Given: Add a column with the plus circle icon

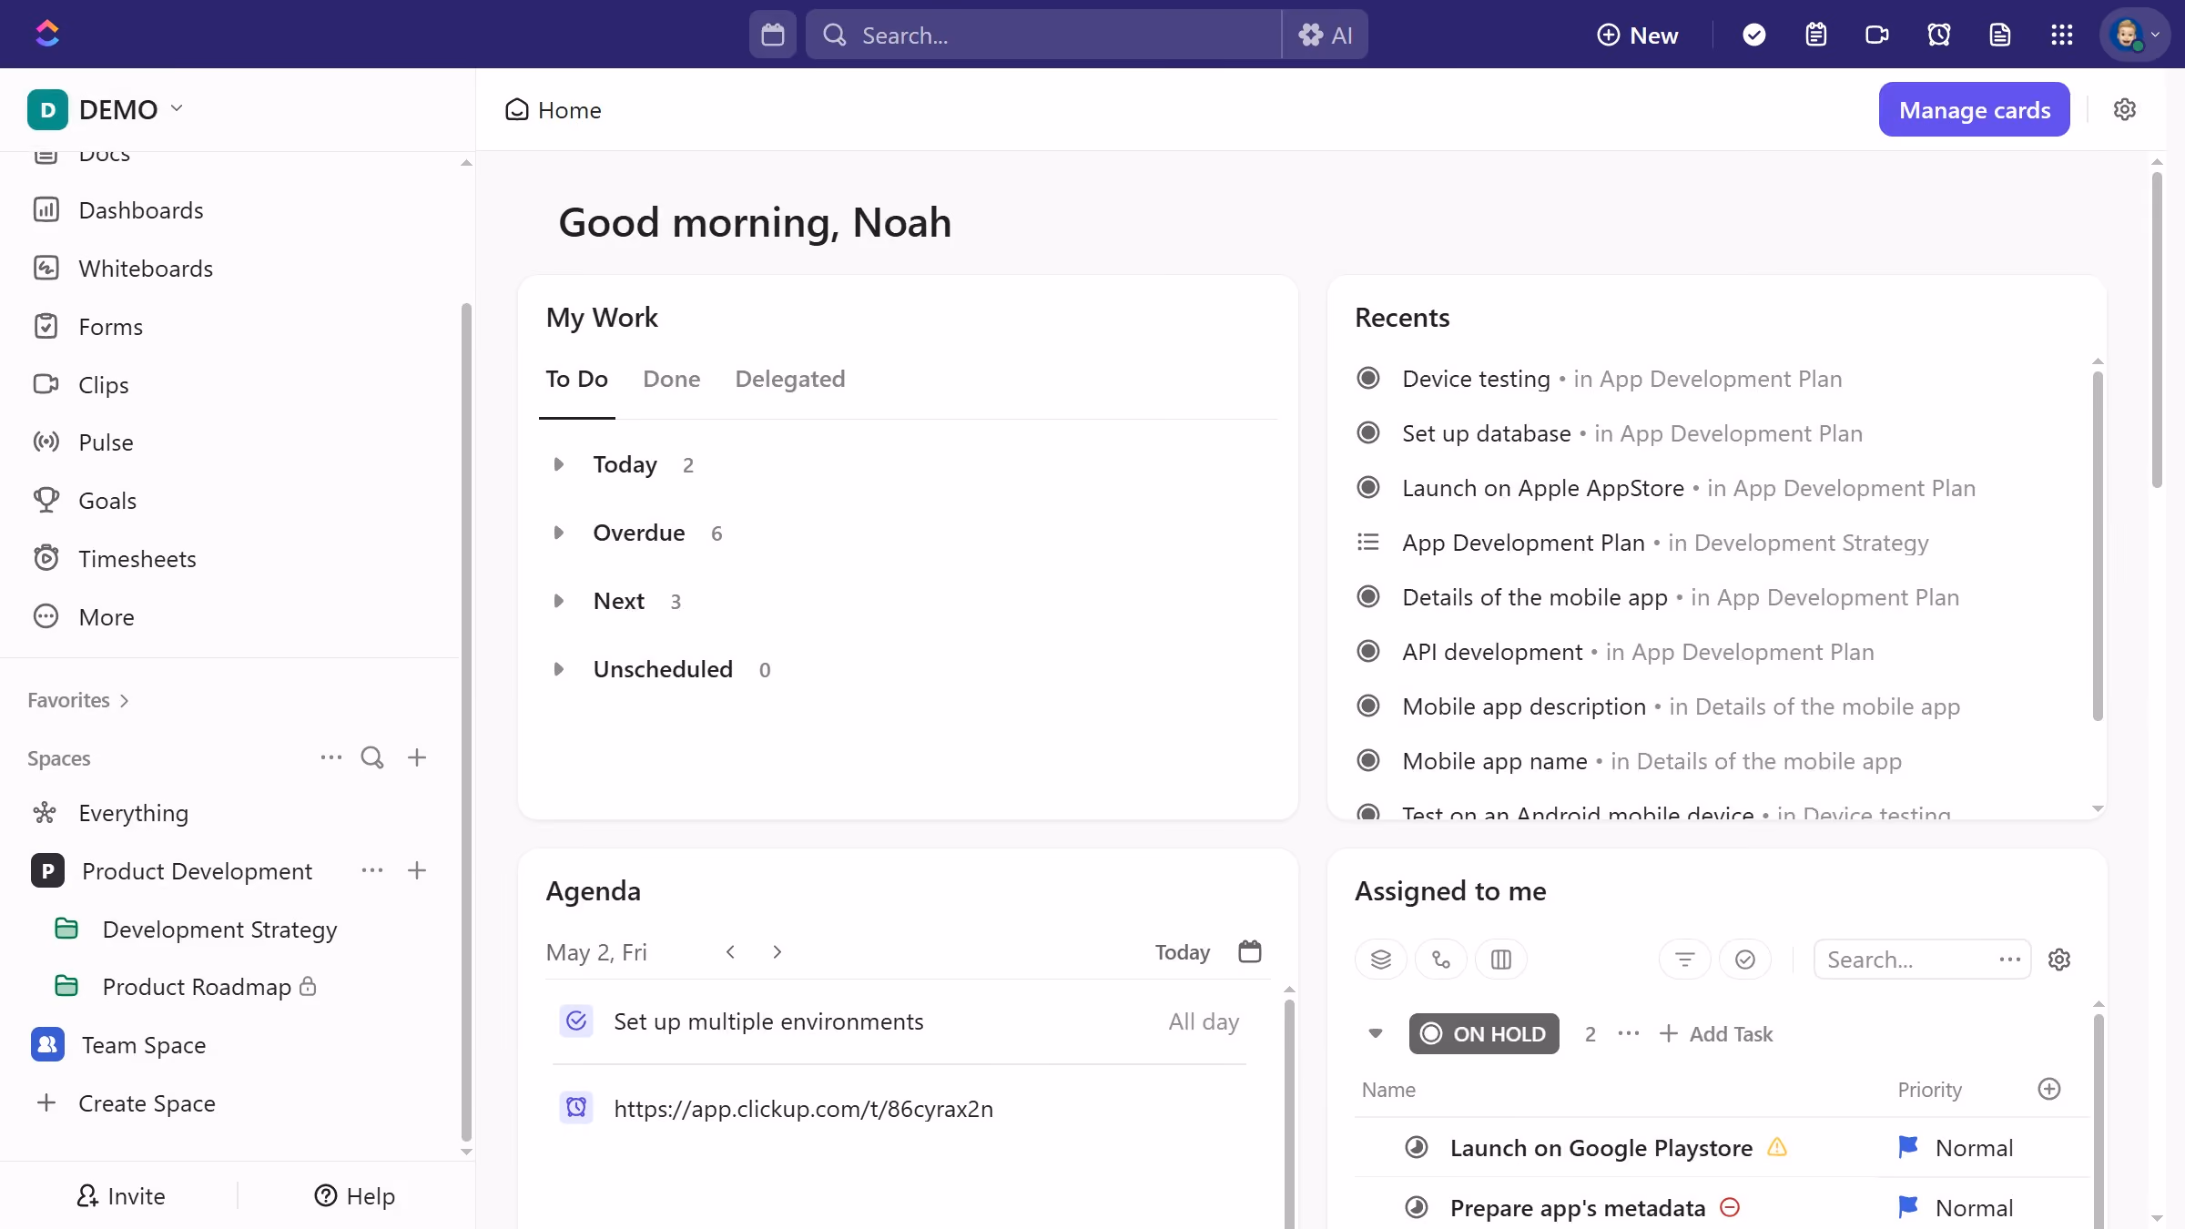Looking at the screenshot, I should pos(2049,1089).
